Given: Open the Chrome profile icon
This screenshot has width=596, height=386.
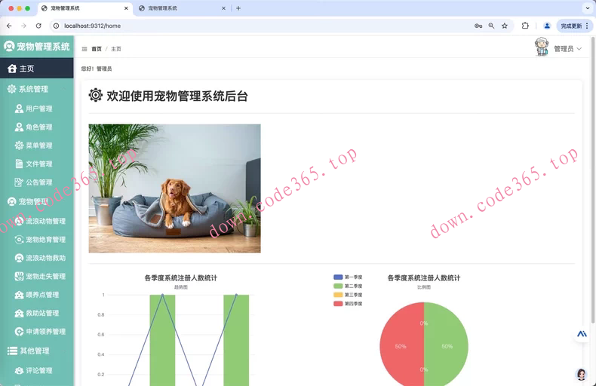Looking at the screenshot, I should pyautogui.click(x=547, y=26).
